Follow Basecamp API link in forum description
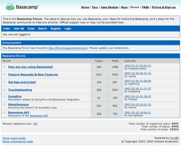 click(39, 116)
